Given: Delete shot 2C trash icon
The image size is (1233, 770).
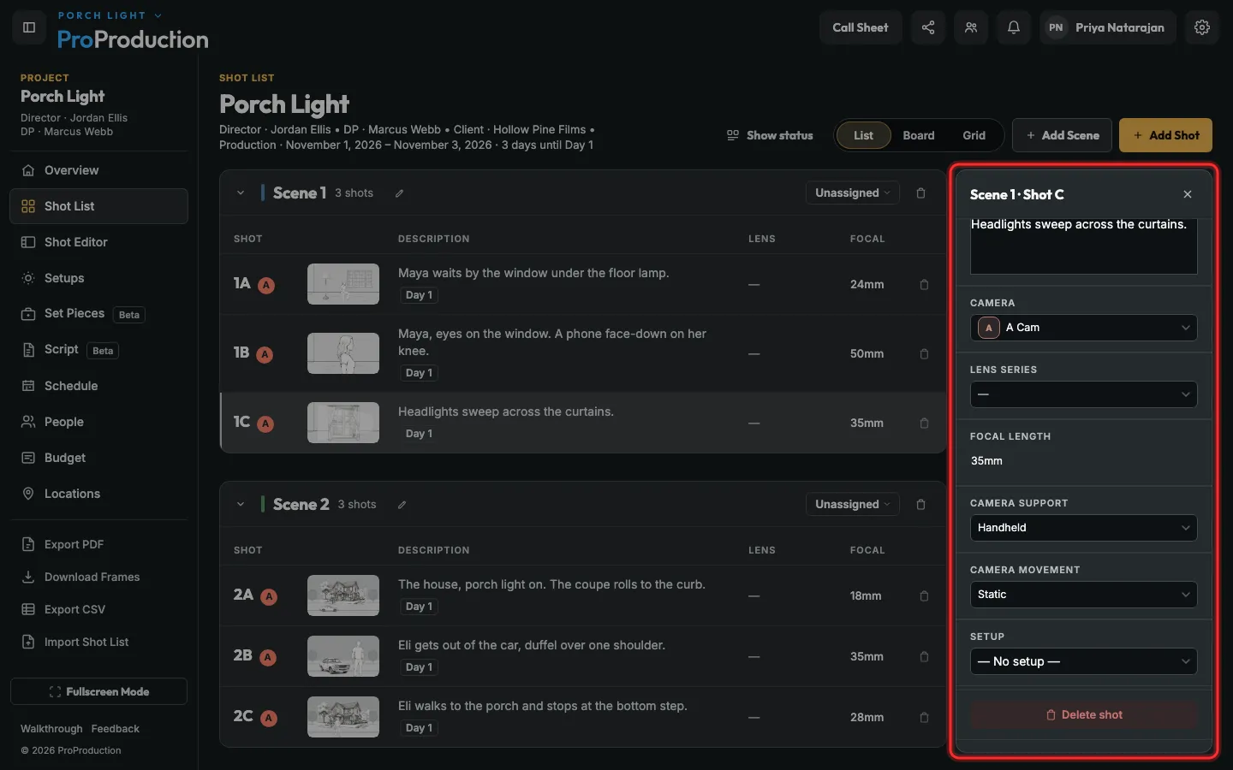Looking at the screenshot, I should (924, 718).
